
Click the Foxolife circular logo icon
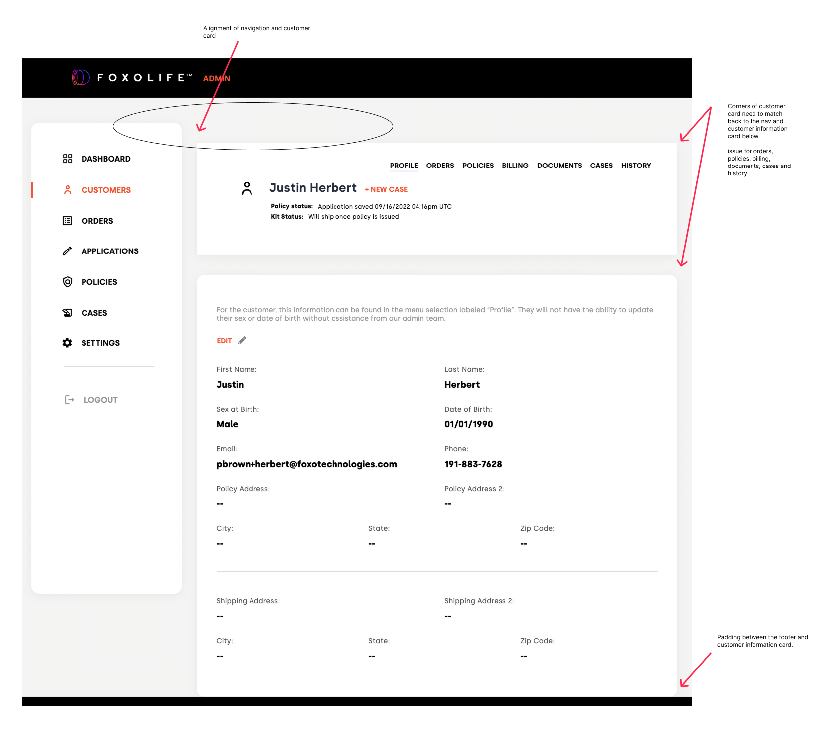81,78
